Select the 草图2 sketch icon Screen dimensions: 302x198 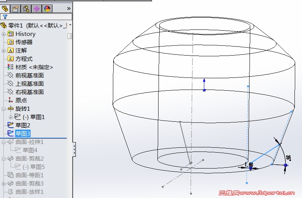tap(11, 125)
